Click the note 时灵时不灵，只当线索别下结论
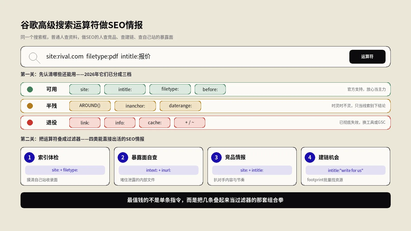The height and width of the screenshot is (231, 411). [359, 106]
